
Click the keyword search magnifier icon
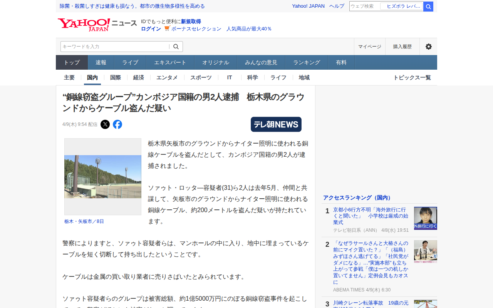[x=176, y=47]
